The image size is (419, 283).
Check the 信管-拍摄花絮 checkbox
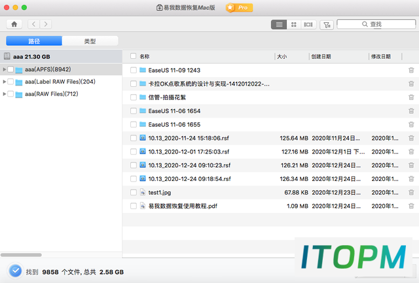pyautogui.click(x=134, y=97)
